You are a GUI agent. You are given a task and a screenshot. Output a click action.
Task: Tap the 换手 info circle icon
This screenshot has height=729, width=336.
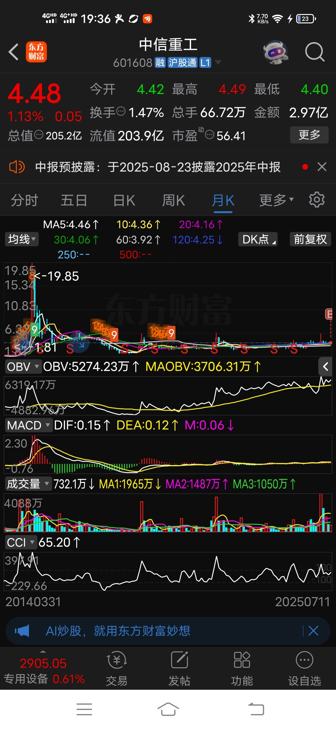point(121,111)
